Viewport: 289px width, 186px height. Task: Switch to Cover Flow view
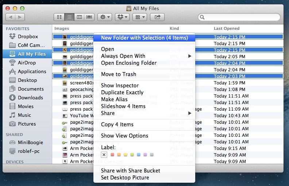click(x=89, y=17)
